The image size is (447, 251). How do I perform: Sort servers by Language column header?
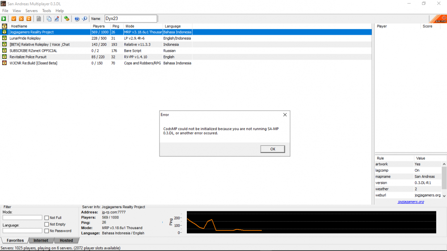[177, 26]
